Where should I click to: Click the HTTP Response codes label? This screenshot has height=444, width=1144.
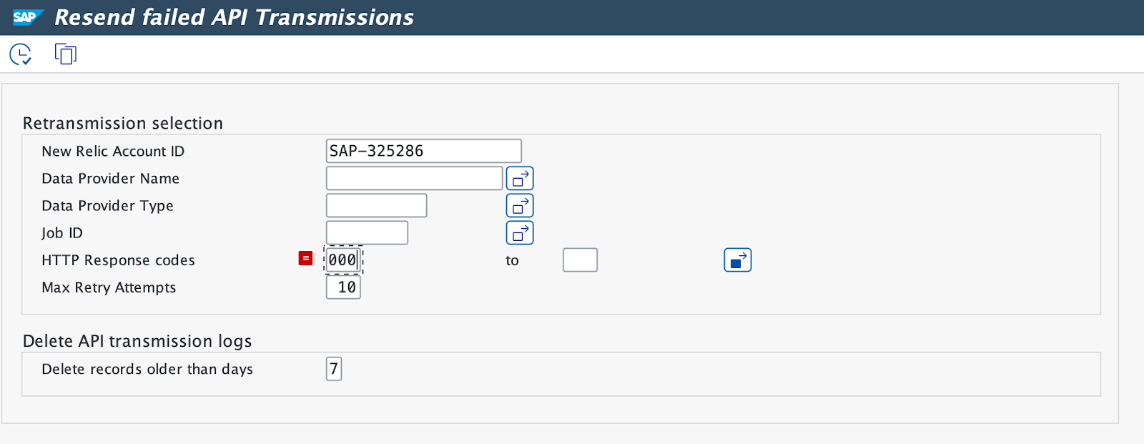(x=118, y=260)
